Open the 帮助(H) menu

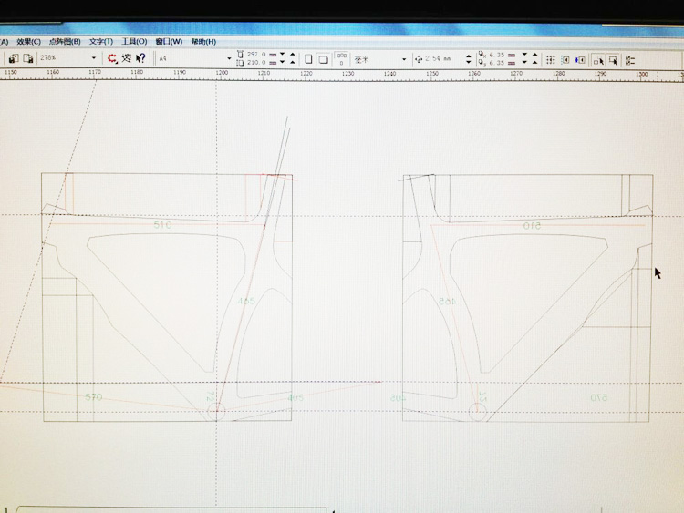203,41
